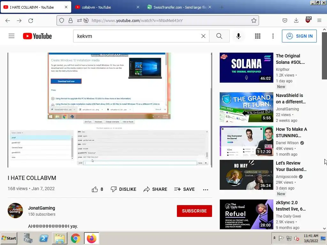The width and height of the screenshot is (327, 245).
Task: Open the JonatGaming channel avatar
Action: 15,211
